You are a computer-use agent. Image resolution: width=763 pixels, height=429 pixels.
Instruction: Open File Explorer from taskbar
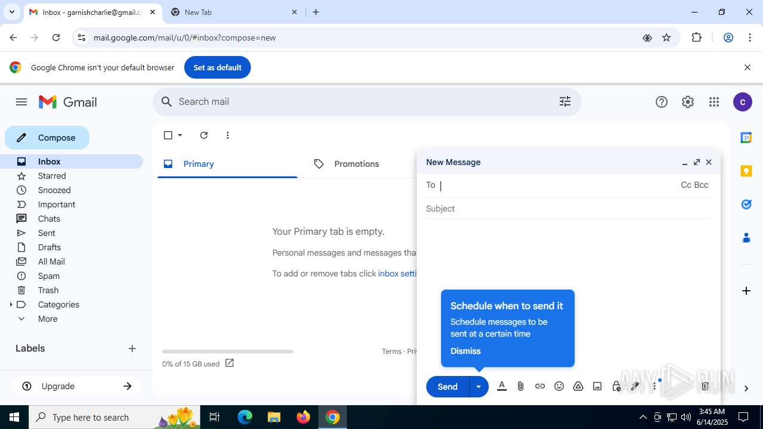(x=274, y=417)
